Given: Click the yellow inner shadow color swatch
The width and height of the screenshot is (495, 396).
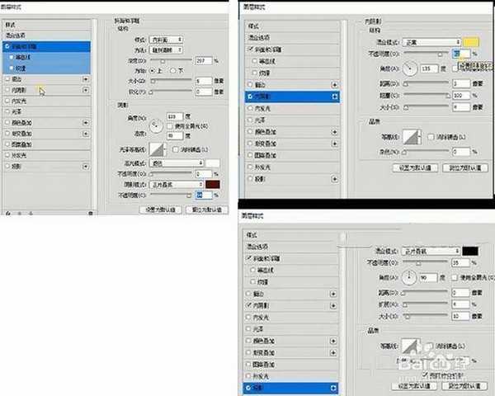Looking at the screenshot, I should point(471,41).
